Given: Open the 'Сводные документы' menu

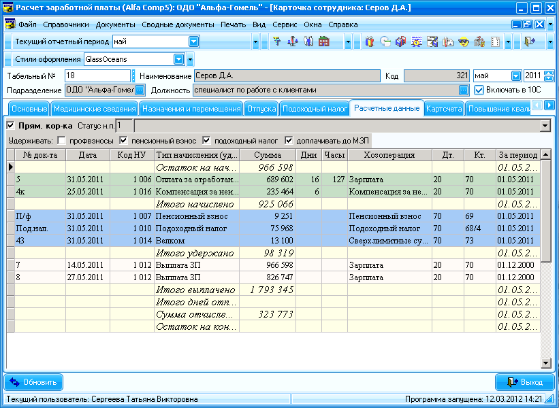Looking at the screenshot, I should point(179,24).
